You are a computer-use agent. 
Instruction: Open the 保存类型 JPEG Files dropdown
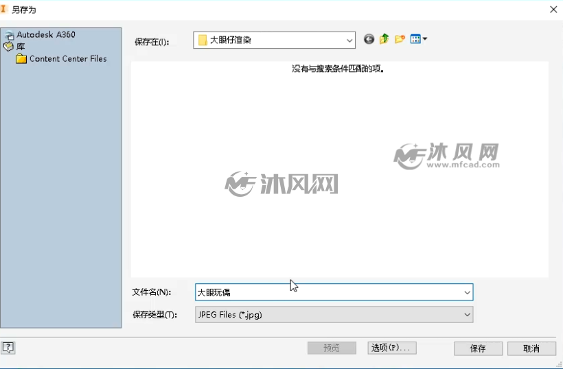click(x=334, y=315)
